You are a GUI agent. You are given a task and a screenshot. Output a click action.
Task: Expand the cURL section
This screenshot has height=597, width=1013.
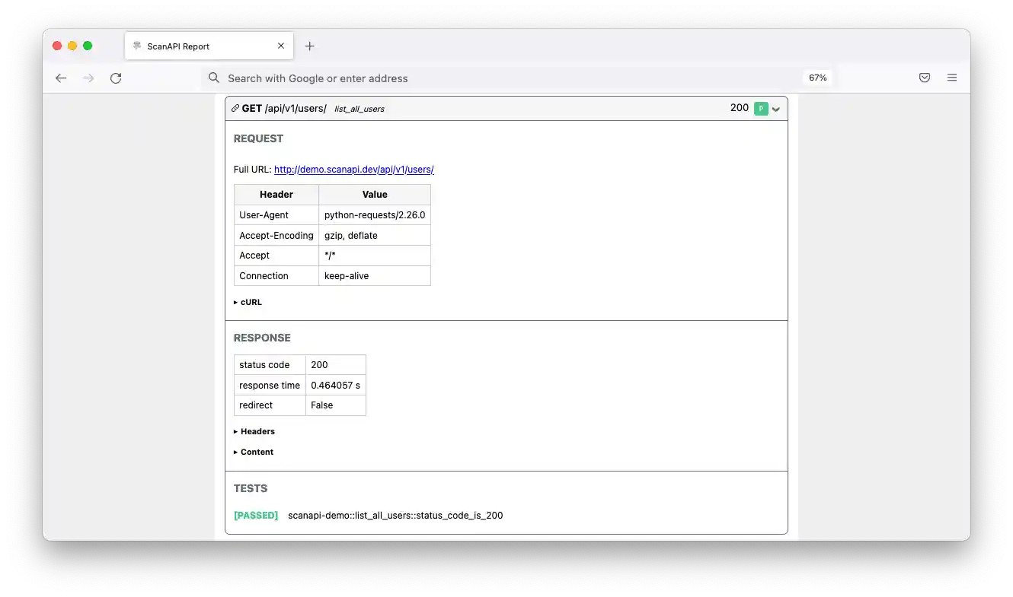[x=248, y=302]
